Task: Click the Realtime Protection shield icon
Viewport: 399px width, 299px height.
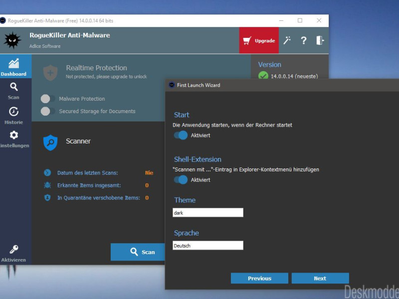Action: coord(50,72)
